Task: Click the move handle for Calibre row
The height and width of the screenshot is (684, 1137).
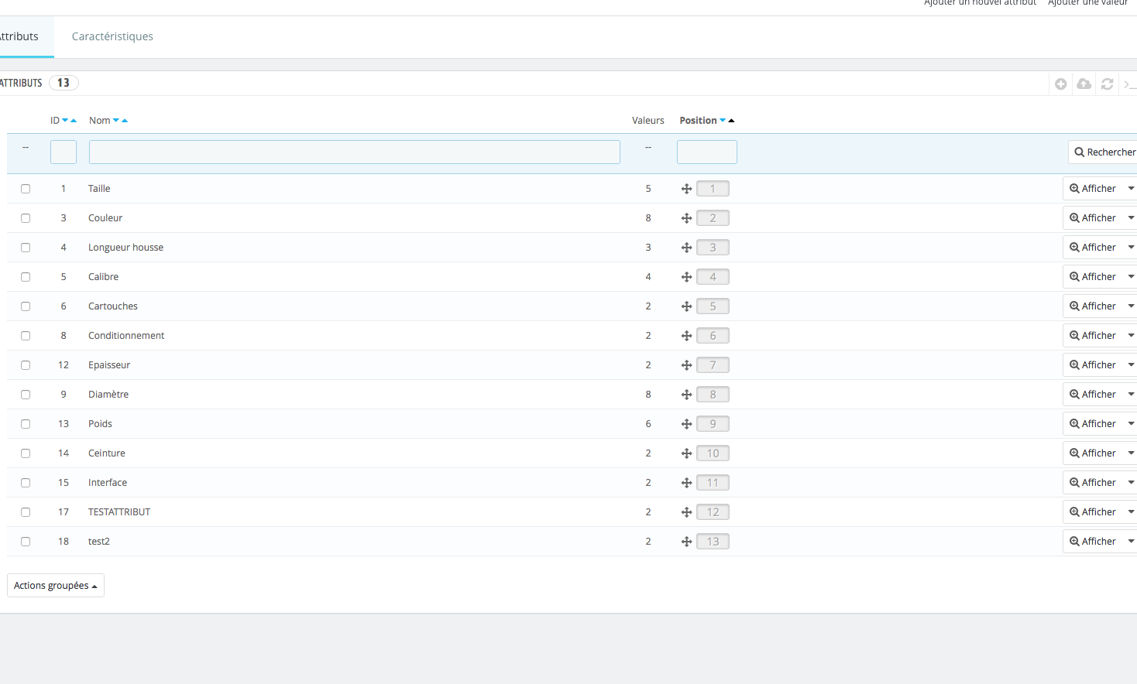Action: click(x=686, y=277)
